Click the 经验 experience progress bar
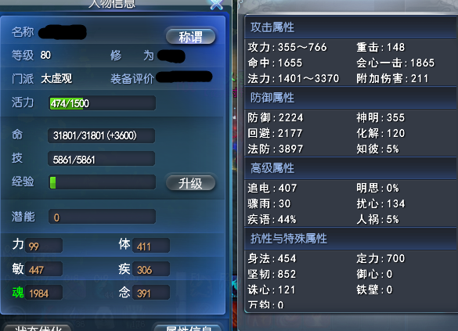Screen dimensions: 458x331 pos(102,182)
